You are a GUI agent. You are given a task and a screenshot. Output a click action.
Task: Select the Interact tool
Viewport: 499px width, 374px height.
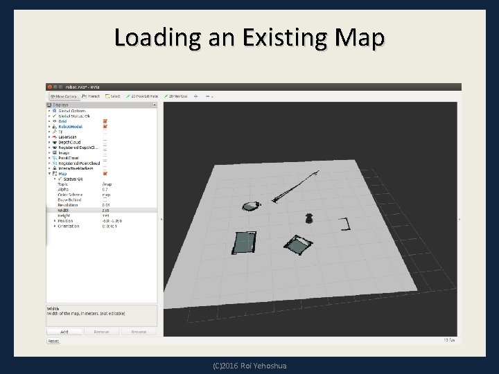click(90, 96)
